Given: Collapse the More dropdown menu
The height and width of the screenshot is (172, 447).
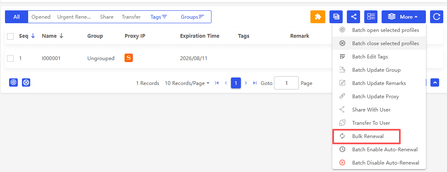Looking at the screenshot, I should click(x=404, y=17).
